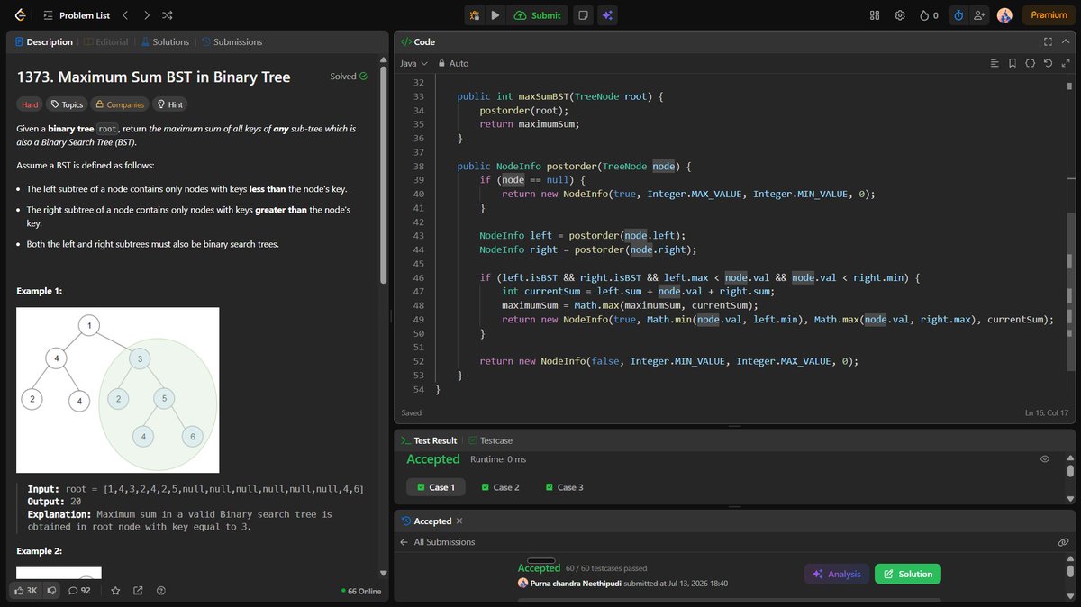Image resolution: width=1081 pixels, height=607 pixels.
Task: Click the invite user icon
Action: tap(979, 15)
